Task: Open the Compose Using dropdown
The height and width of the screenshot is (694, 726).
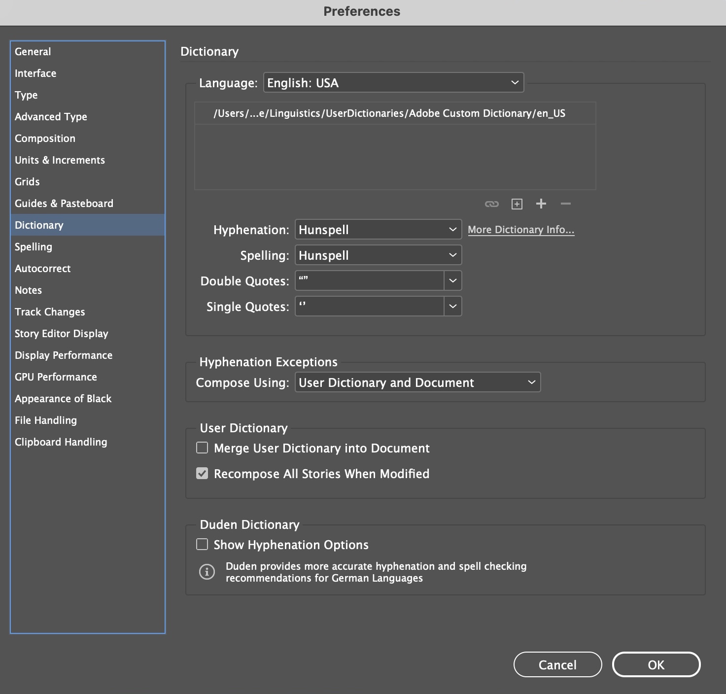Action: coord(417,382)
